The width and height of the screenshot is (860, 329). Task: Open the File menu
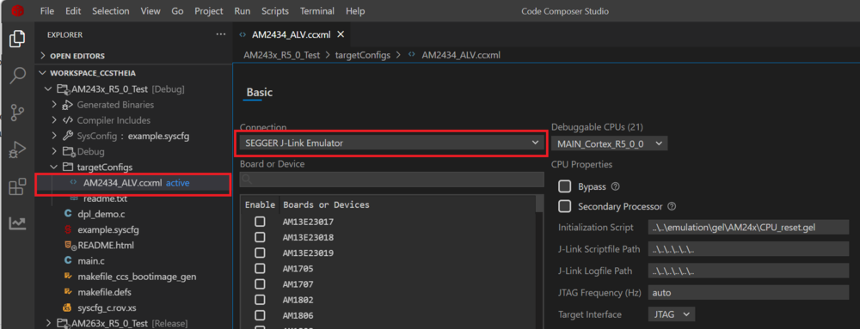(47, 11)
